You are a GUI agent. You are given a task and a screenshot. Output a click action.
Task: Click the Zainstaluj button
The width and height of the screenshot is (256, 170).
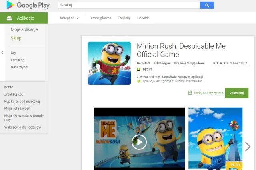237,93
